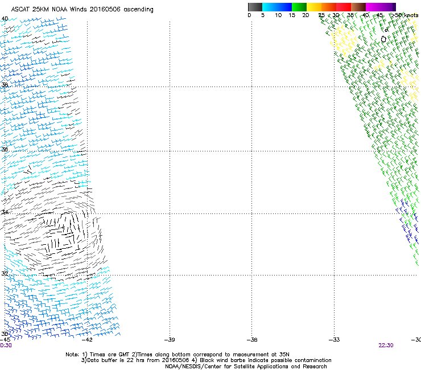This screenshot has width=421, height=370.
Task: Click the yellow wind barbs cluster near 39N
Action: (x=344, y=40)
